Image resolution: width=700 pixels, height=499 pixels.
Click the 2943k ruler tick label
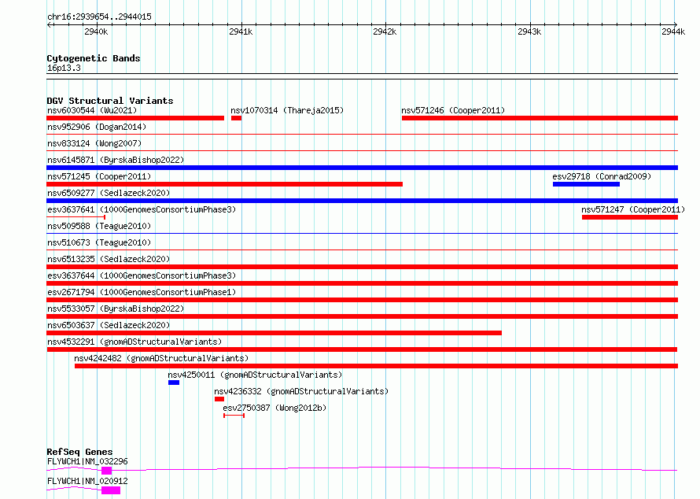[529, 31]
